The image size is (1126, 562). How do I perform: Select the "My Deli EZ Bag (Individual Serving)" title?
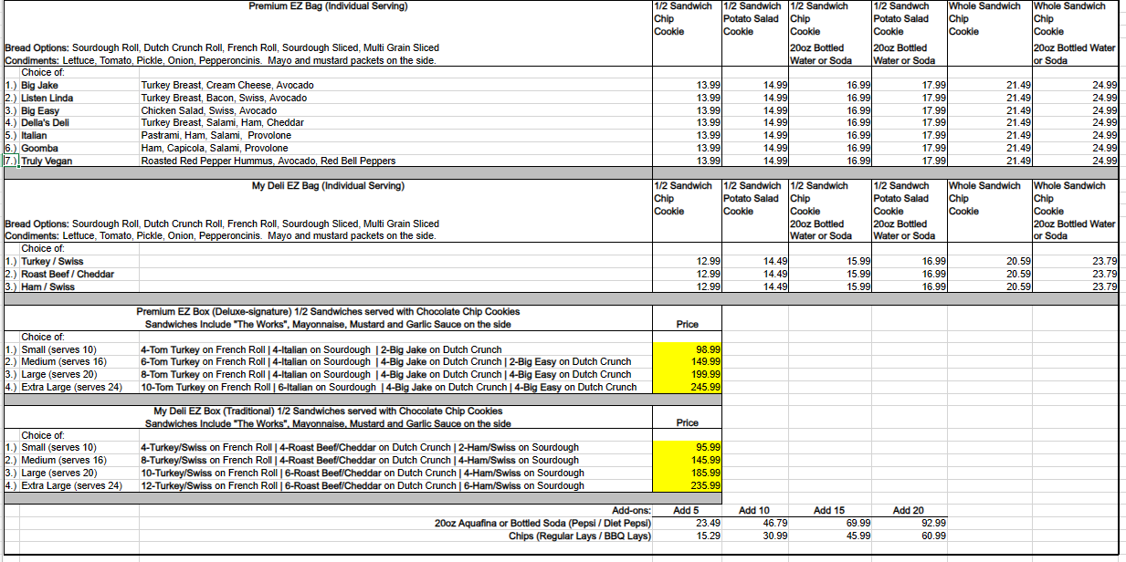pos(328,186)
